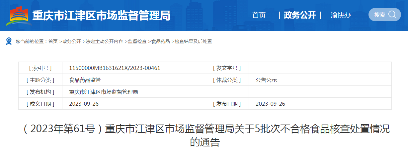Click the 公告公示 genre category value
This screenshot has width=408, height=159.
(266, 80)
